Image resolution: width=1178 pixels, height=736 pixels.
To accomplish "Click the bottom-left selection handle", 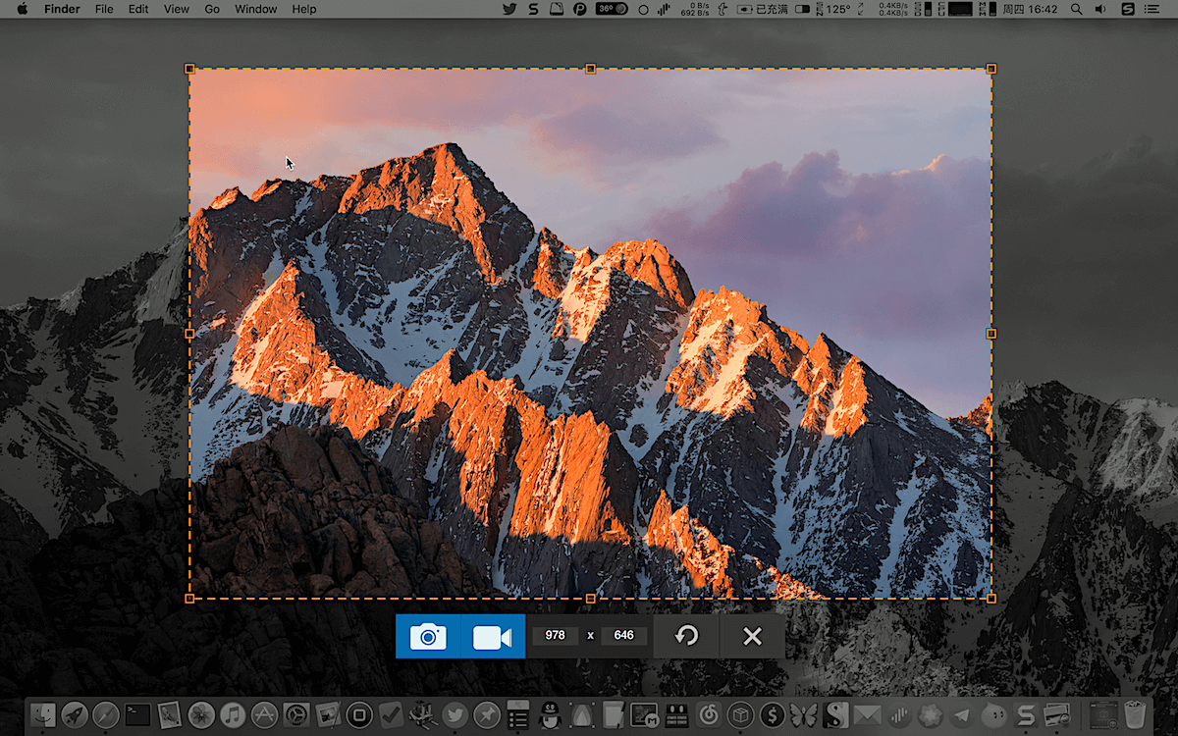I will [x=189, y=598].
